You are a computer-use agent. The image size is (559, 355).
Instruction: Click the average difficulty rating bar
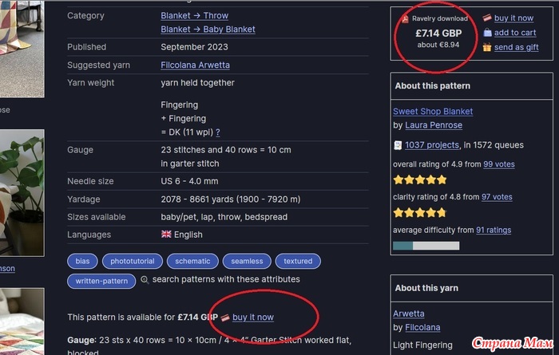coord(426,246)
